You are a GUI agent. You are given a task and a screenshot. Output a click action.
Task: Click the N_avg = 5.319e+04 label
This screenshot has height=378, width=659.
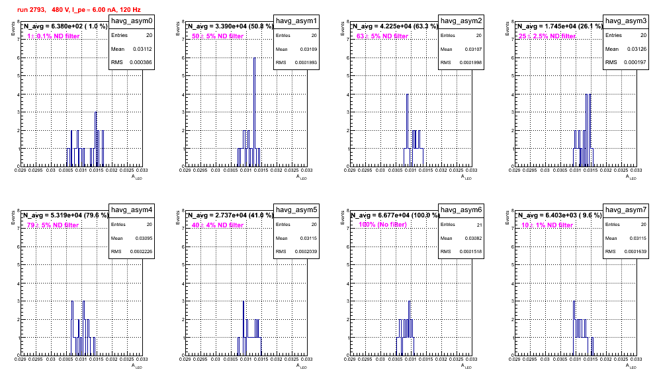66,215
